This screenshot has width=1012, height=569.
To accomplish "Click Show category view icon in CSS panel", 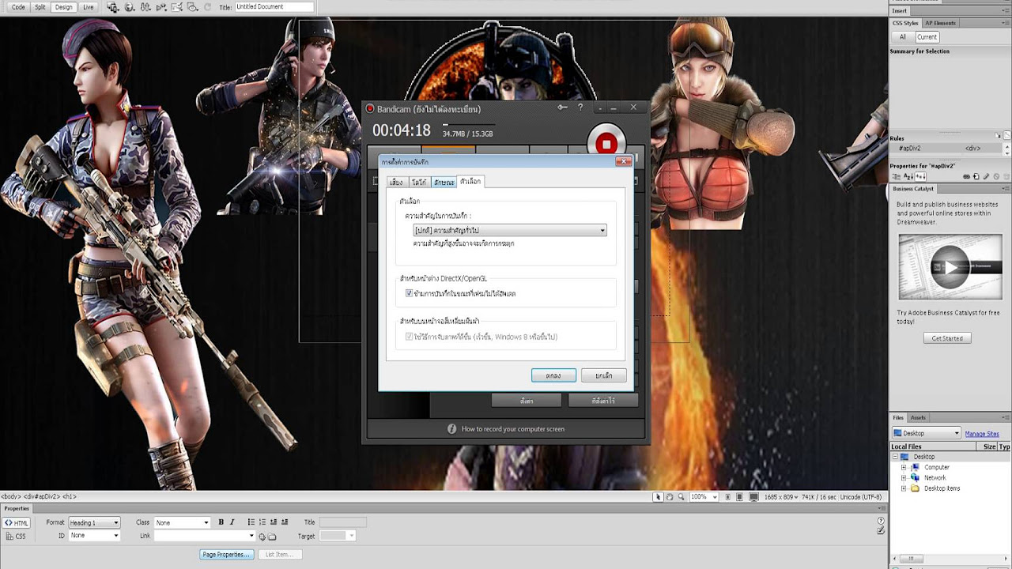I will 897,176.
